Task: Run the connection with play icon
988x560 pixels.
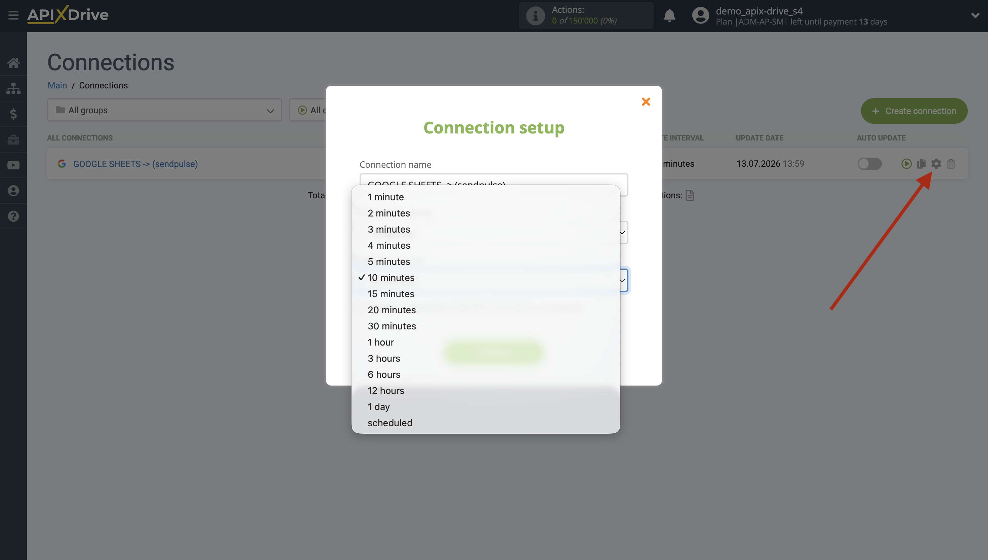Action: click(906, 164)
